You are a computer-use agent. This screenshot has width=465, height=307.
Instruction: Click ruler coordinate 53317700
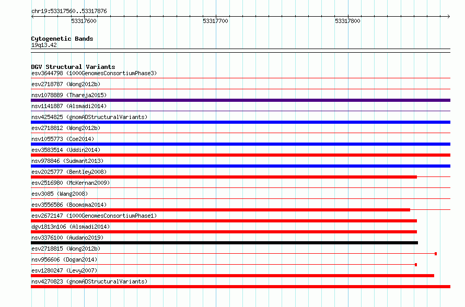[x=215, y=21]
